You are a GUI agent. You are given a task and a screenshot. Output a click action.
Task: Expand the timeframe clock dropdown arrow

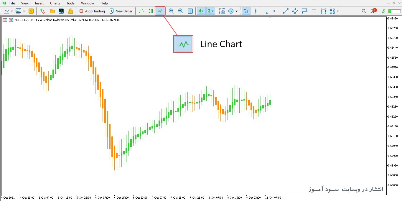tap(236, 11)
